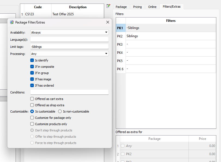221x162 pixels.
Task: Select the PK2 Siblings filter row
Action: point(171,36)
